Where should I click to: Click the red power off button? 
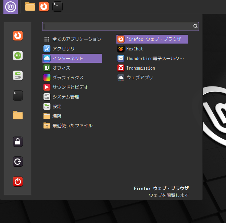click(18, 181)
